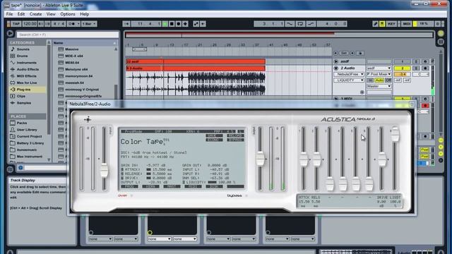Open the Audio Effects category
Screen dimensions: 452x254
click(28, 69)
